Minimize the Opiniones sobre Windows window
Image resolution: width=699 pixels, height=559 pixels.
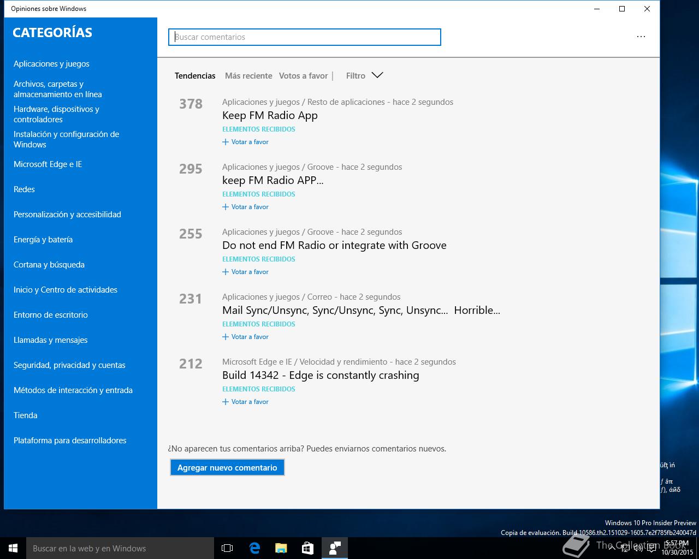(597, 9)
